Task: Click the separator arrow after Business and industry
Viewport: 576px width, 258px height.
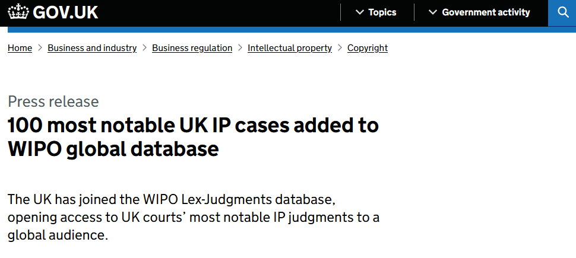Action: pyautogui.click(x=144, y=48)
